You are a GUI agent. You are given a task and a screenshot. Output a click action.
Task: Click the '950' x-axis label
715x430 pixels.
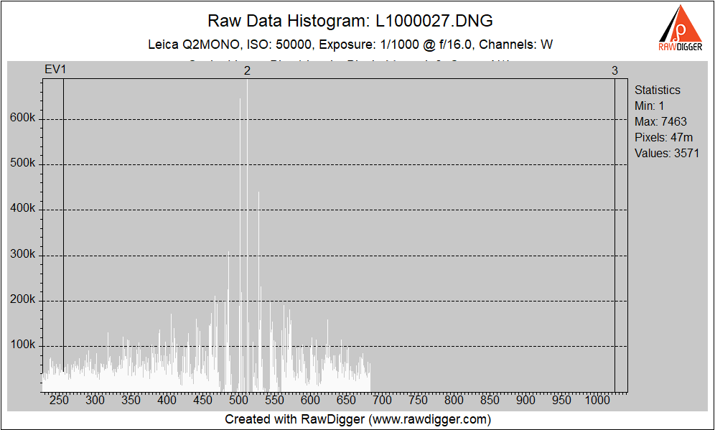(561, 401)
